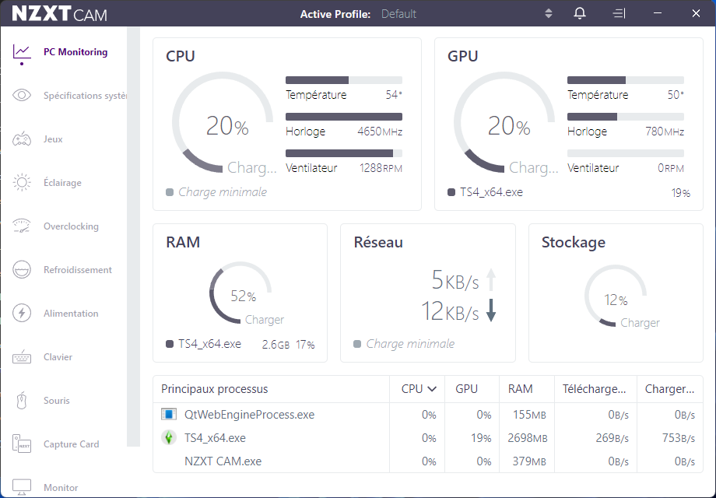Open the Jeux gamepad icon
716x498 pixels.
pyautogui.click(x=22, y=139)
